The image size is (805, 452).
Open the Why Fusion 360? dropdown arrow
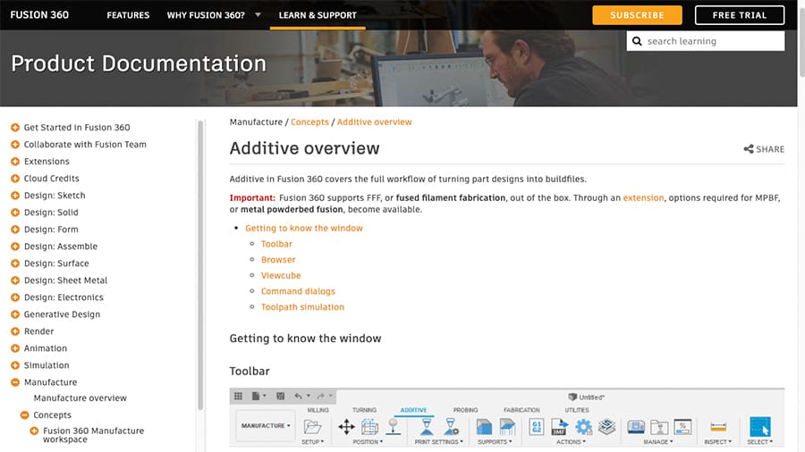pyautogui.click(x=258, y=15)
